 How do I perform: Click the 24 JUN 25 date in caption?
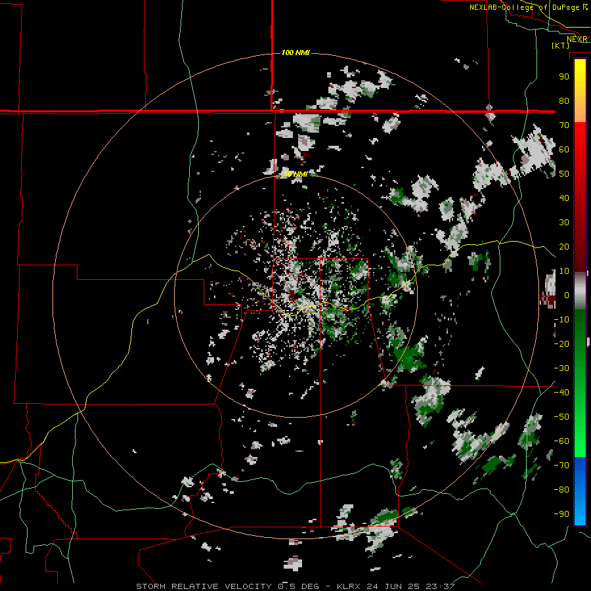click(x=393, y=586)
